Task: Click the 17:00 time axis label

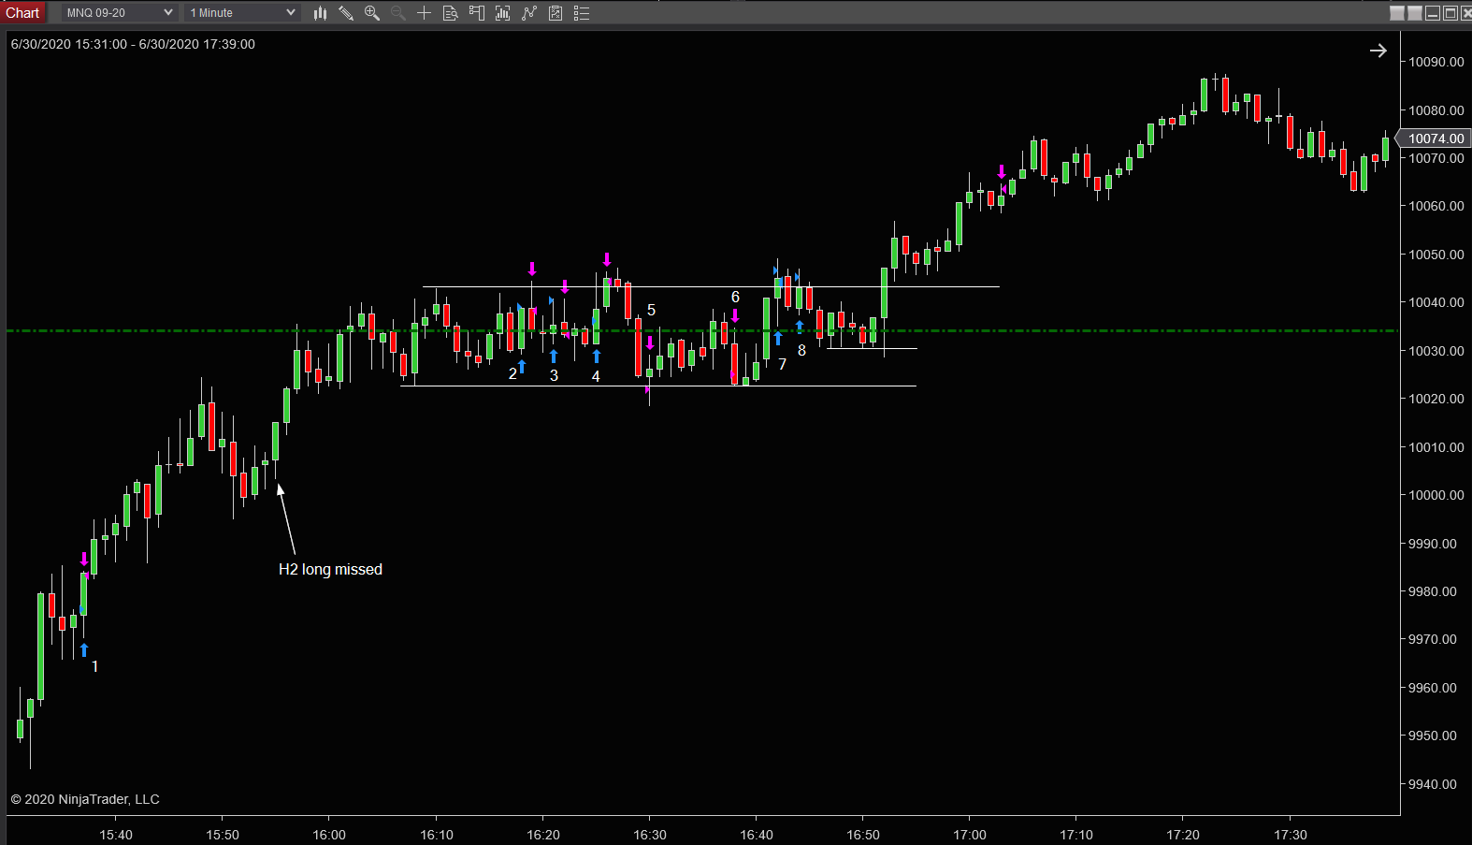Action: [x=970, y=835]
